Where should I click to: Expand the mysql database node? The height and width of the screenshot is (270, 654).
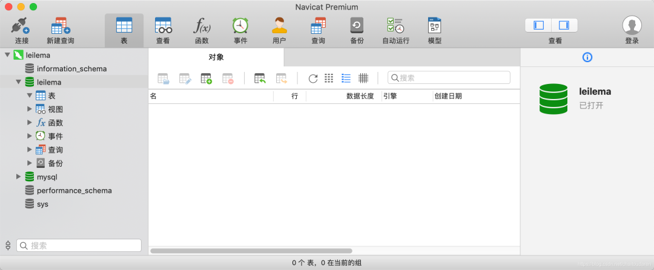(18, 176)
